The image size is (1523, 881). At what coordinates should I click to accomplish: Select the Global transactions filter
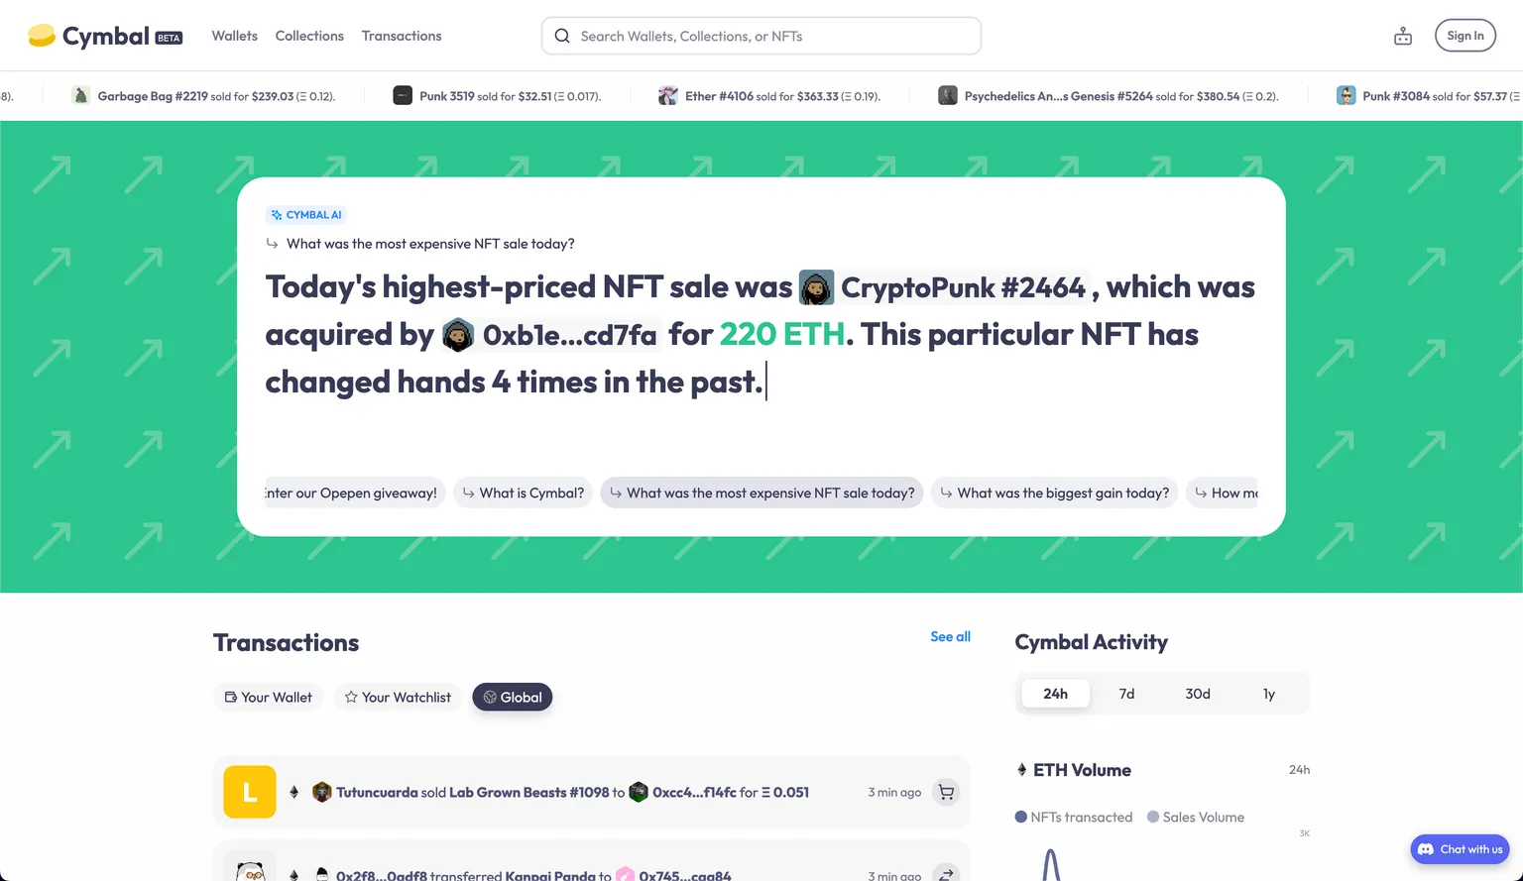513,697
